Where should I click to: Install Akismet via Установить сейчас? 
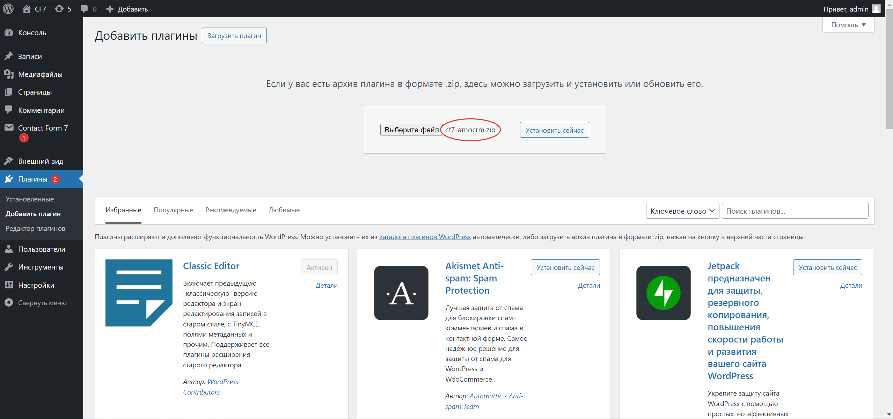[565, 267]
